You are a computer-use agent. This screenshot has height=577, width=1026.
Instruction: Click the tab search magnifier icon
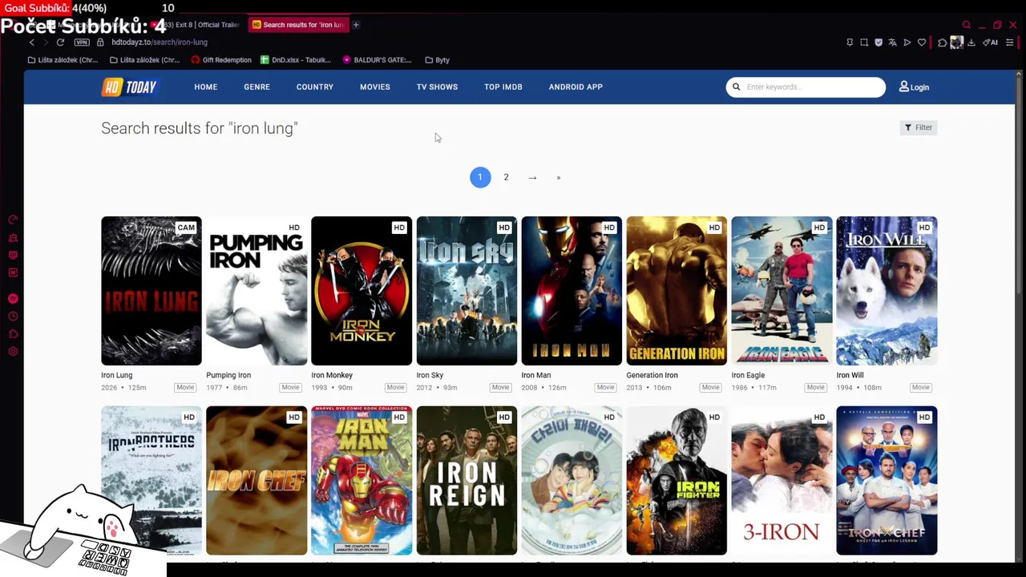(x=967, y=25)
